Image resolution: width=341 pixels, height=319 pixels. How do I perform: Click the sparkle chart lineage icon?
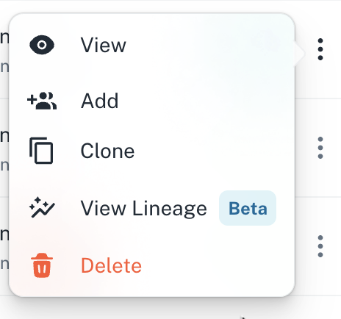pyautogui.click(x=42, y=207)
